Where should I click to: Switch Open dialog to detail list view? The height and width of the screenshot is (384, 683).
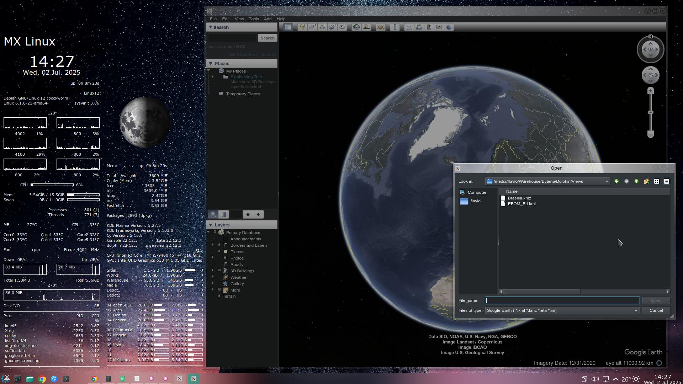pos(667,181)
